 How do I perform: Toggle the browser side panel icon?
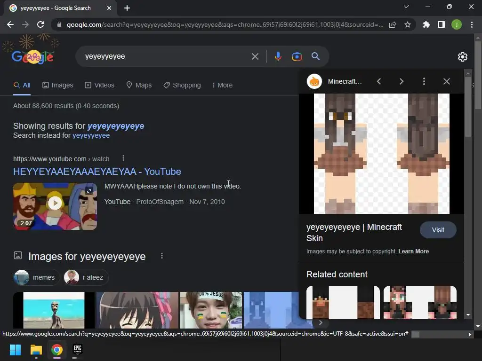click(442, 24)
